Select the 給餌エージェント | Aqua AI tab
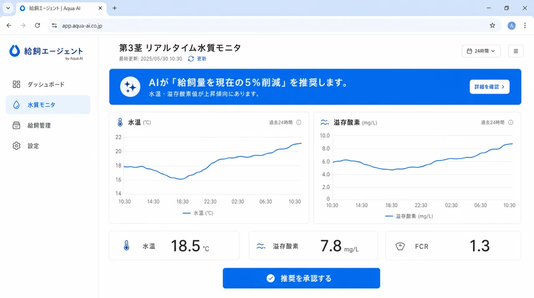The height and width of the screenshot is (298, 534). (x=62, y=8)
